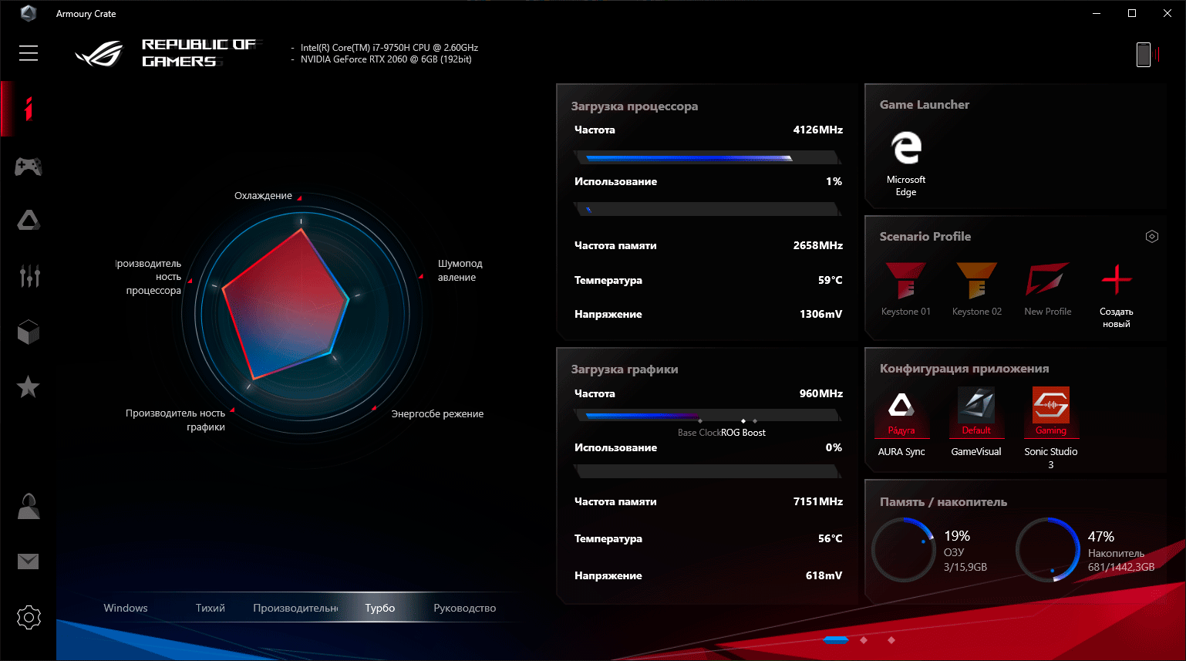Click the NVIDIA GeForce RTX 2060 text
The height and width of the screenshot is (661, 1186).
coord(386,59)
